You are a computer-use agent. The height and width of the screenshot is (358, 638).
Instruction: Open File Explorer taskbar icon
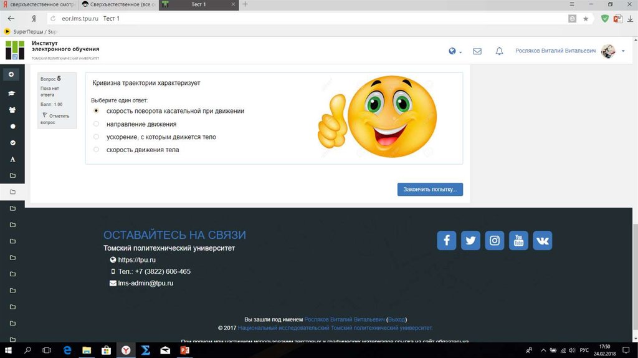pyautogui.click(x=87, y=351)
